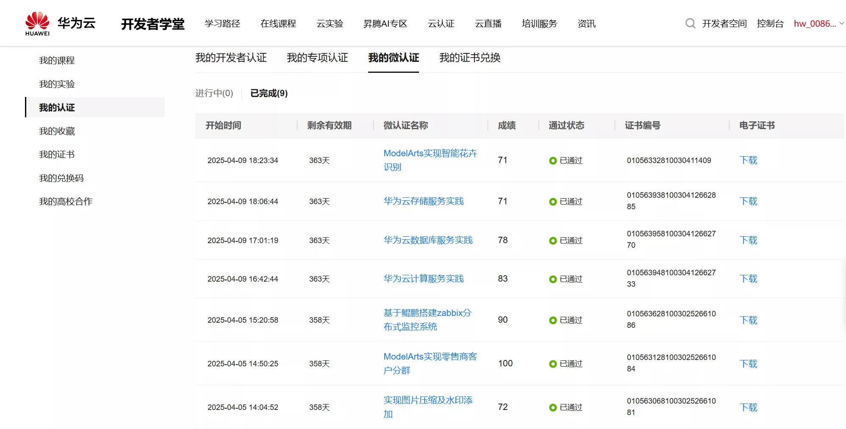The image size is (846, 429).
Task: Open the 昇腾AI专区 menu item
Action: (385, 23)
